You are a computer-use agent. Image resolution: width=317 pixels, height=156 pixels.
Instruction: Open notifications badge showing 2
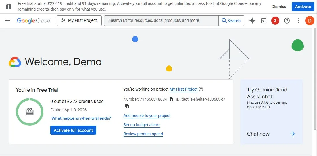tap(275, 21)
